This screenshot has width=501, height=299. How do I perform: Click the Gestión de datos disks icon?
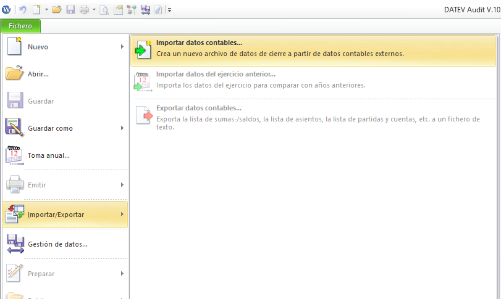pyautogui.click(x=15, y=244)
